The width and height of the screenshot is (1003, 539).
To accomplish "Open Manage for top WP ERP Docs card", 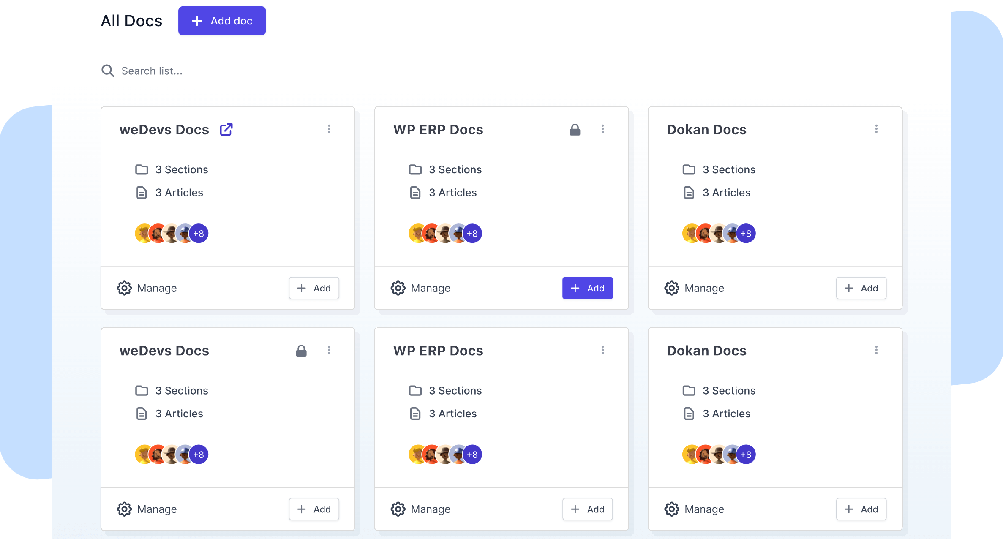I will 421,288.
